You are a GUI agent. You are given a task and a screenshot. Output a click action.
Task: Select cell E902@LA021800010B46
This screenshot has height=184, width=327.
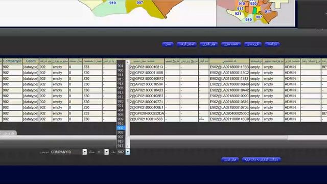(229, 84)
